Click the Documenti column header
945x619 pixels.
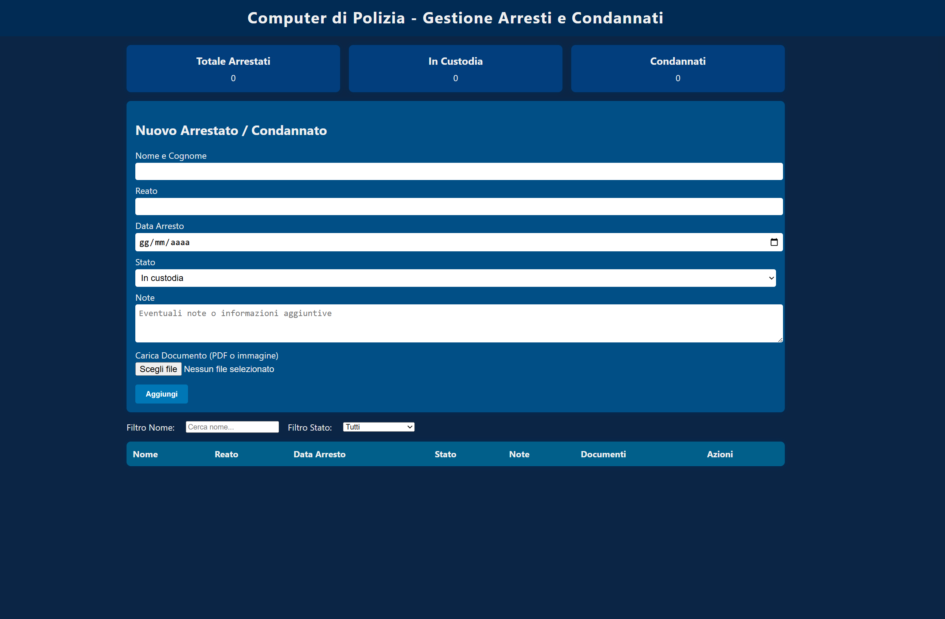point(603,454)
